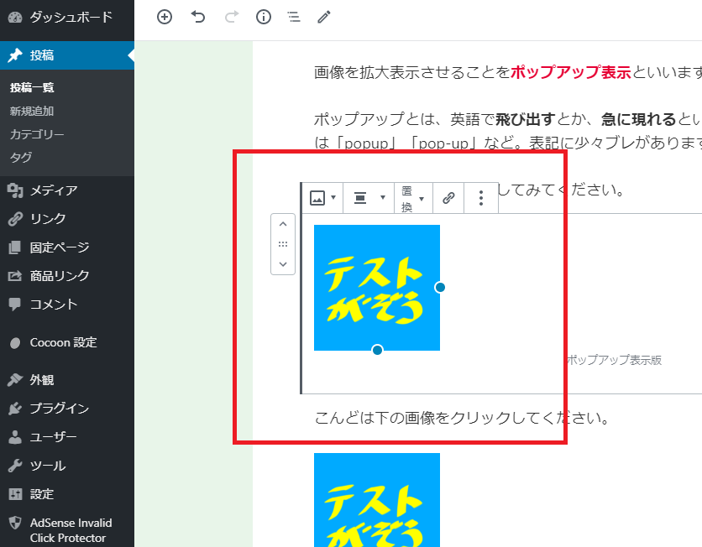Open more options three-dot menu
This screenshot has width=702, height=547.
click(x=481, y=198)
